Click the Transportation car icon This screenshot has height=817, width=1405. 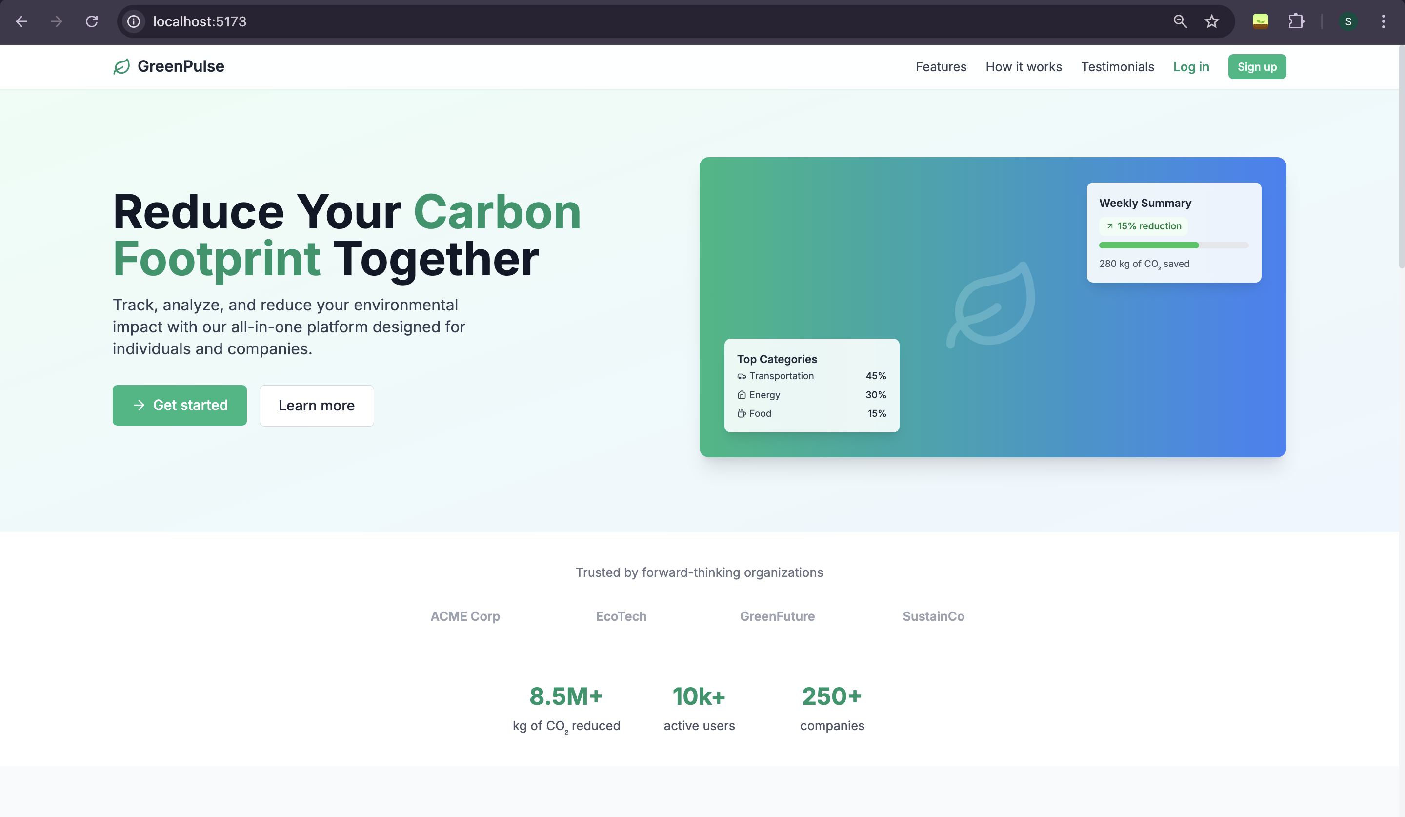coord(742,376)
